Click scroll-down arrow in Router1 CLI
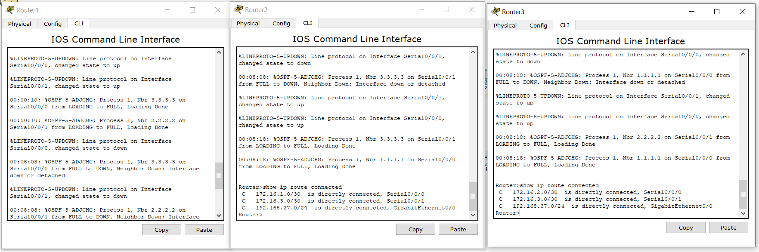Screen dimensions: 759x252 coord(219,215)
